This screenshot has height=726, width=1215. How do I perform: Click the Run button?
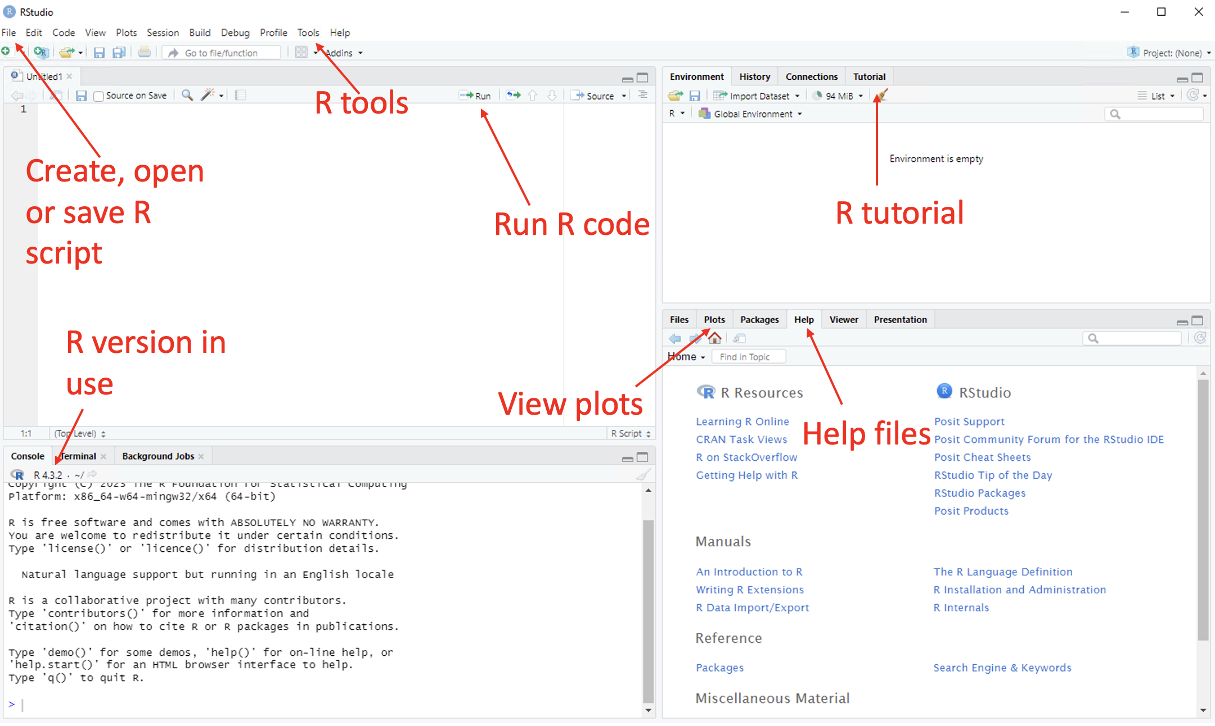[x=475, y=96]
